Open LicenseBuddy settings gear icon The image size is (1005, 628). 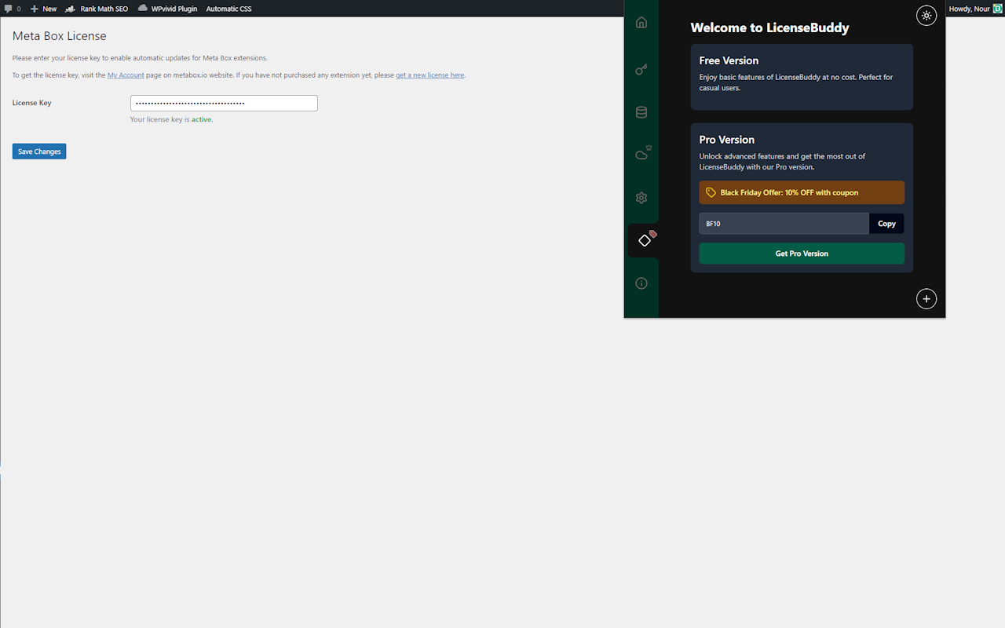641,198
